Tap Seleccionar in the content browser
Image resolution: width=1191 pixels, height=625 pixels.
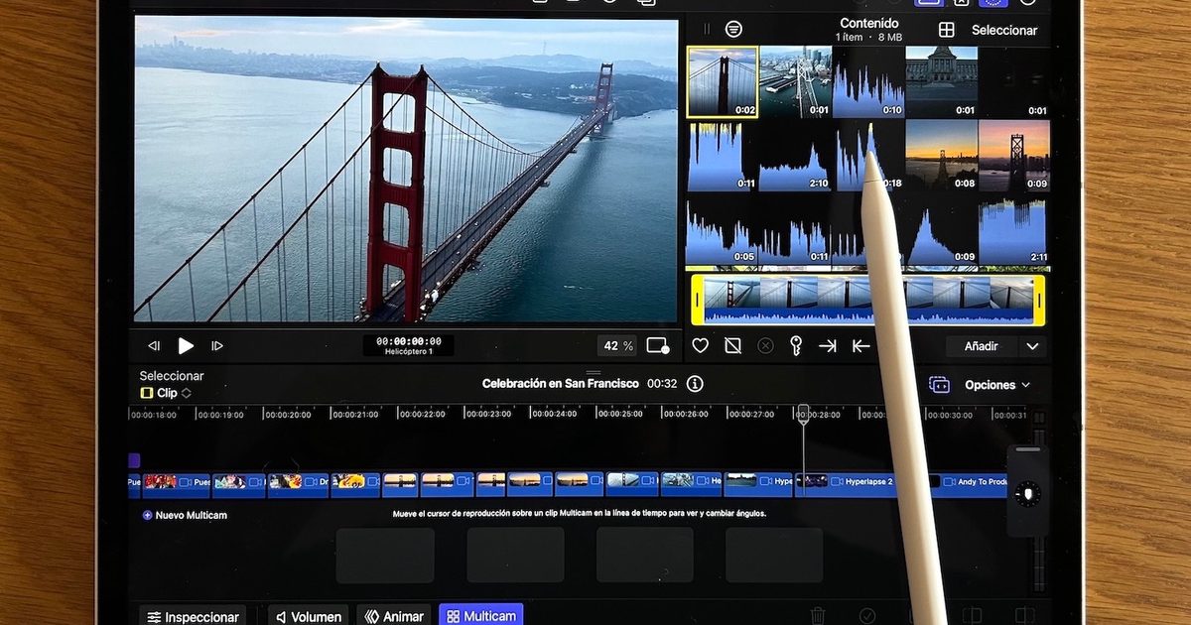click(1003, 30)
